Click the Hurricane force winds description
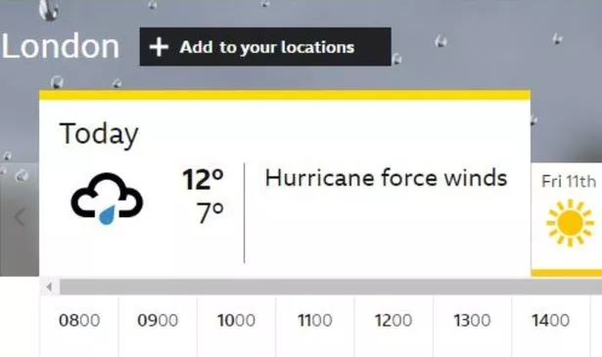 386,178
